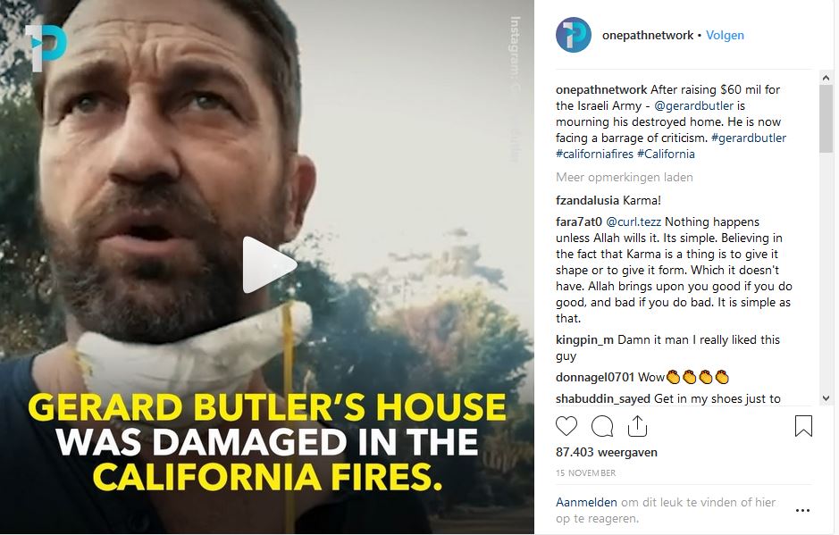Click the One Path logo on video
The height and width of the screenshot is (535, 839).
[46, 47]
